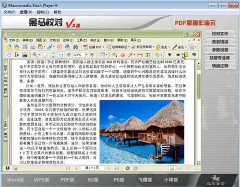
Task: Click the speech bubble icon in toolbar
Action: pyautogui.click(x=194, y=55)
